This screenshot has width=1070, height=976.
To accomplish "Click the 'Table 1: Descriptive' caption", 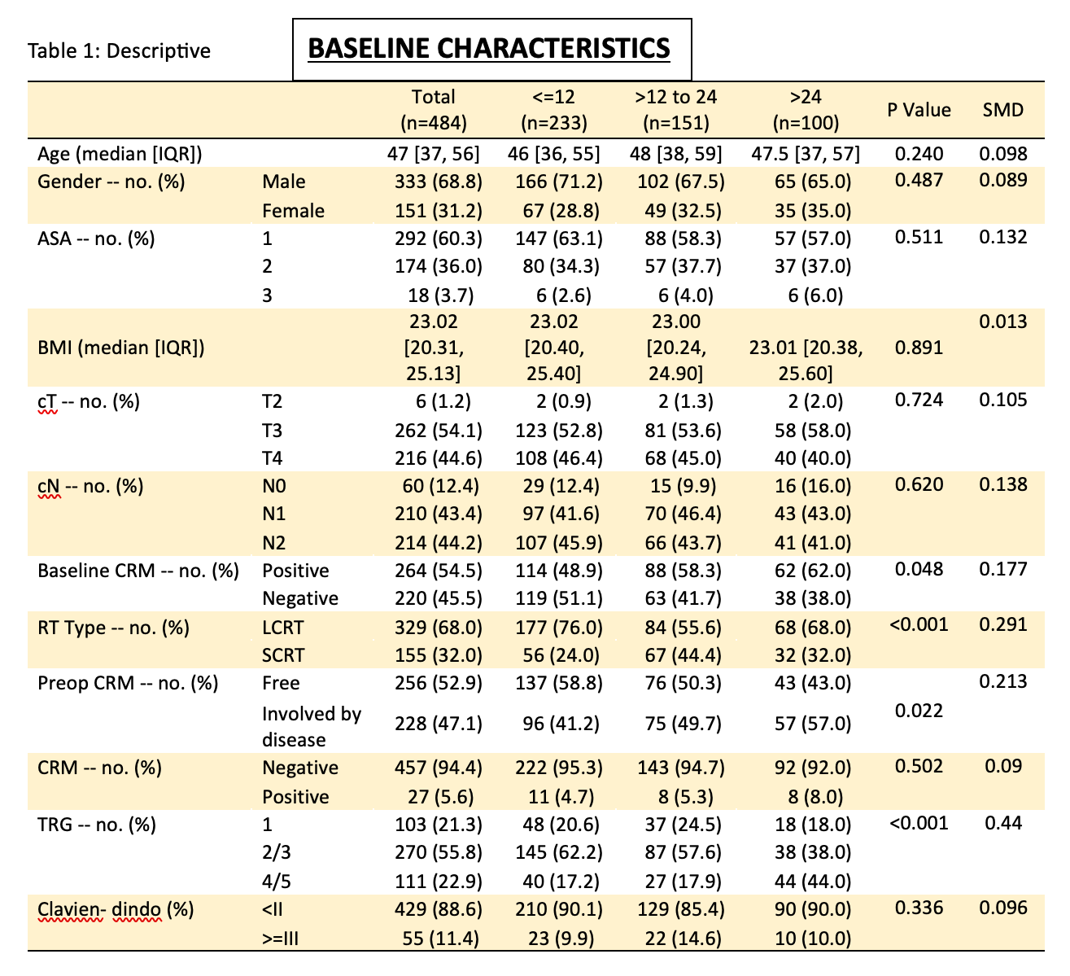I will [x=119, y=51].
